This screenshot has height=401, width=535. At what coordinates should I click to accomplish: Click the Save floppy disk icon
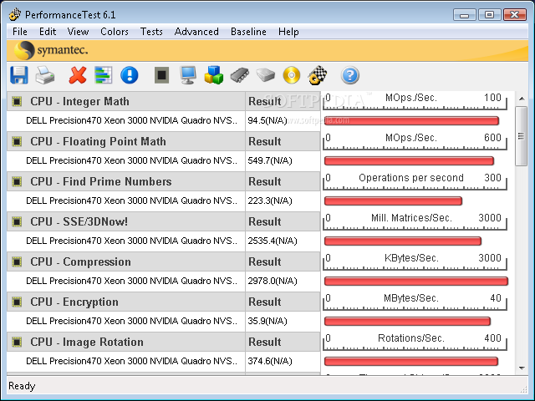click(x=19, y=75)
